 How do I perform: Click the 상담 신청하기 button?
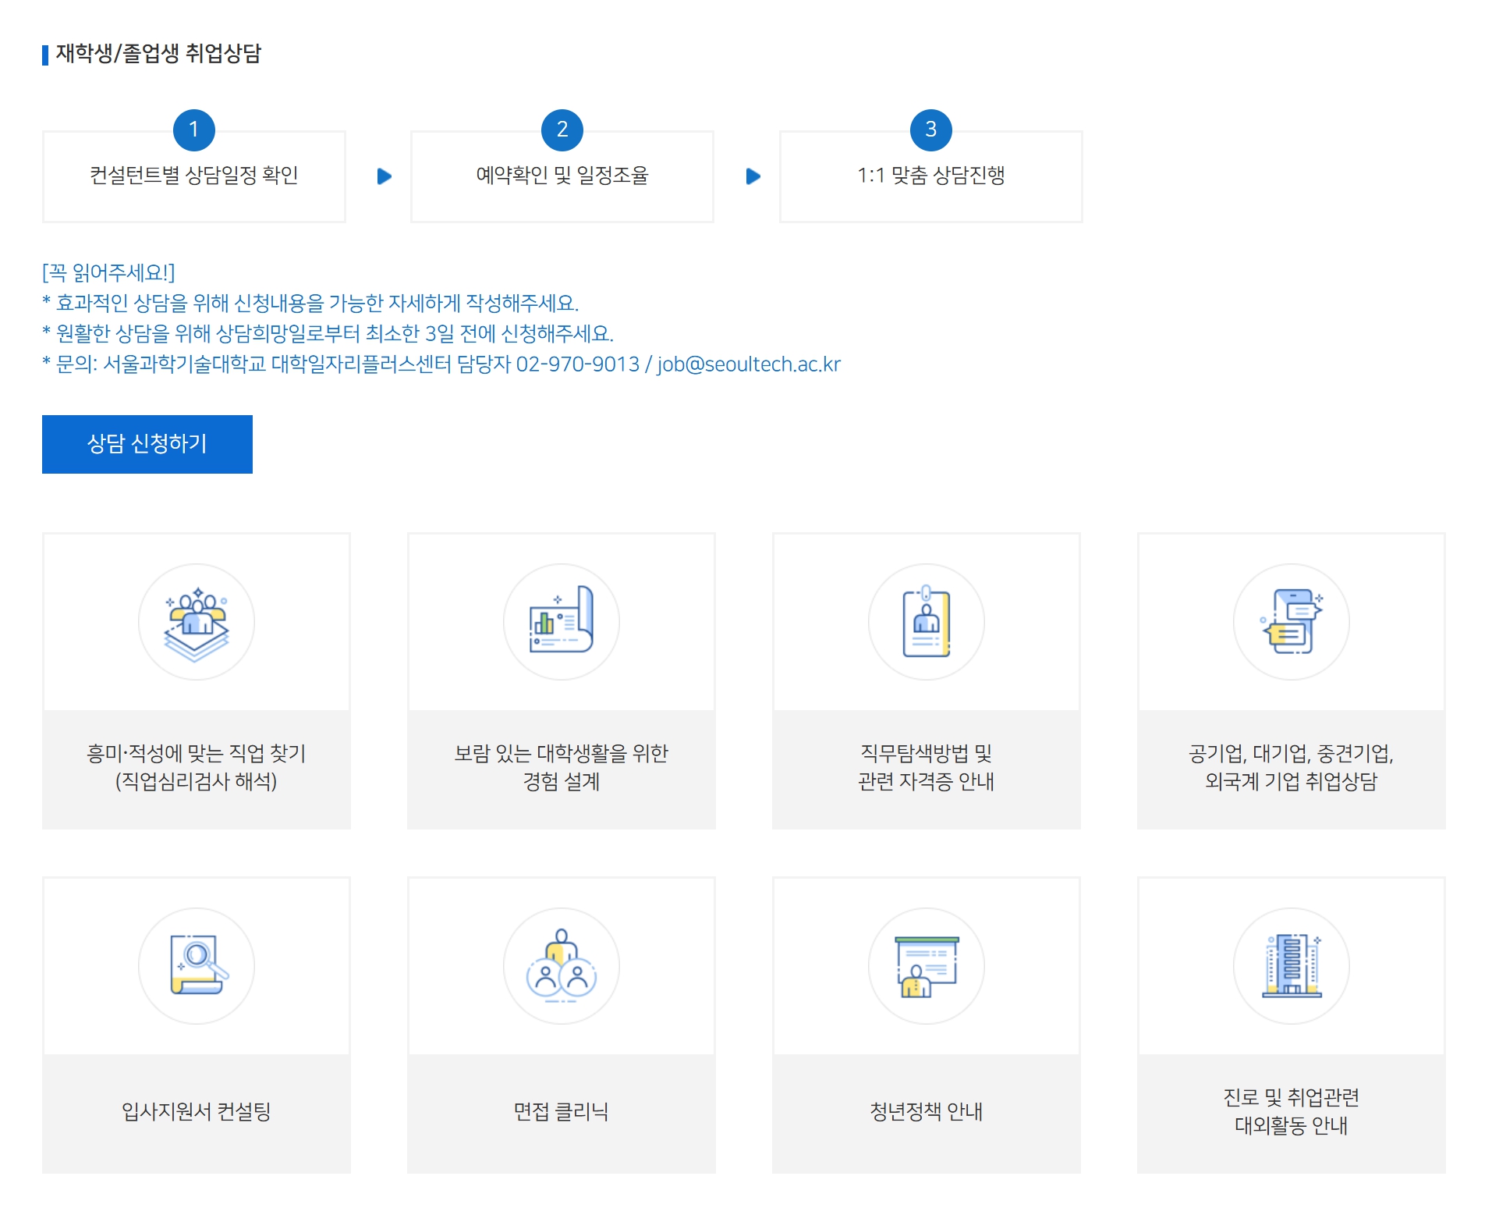click(x=147, y=444)
